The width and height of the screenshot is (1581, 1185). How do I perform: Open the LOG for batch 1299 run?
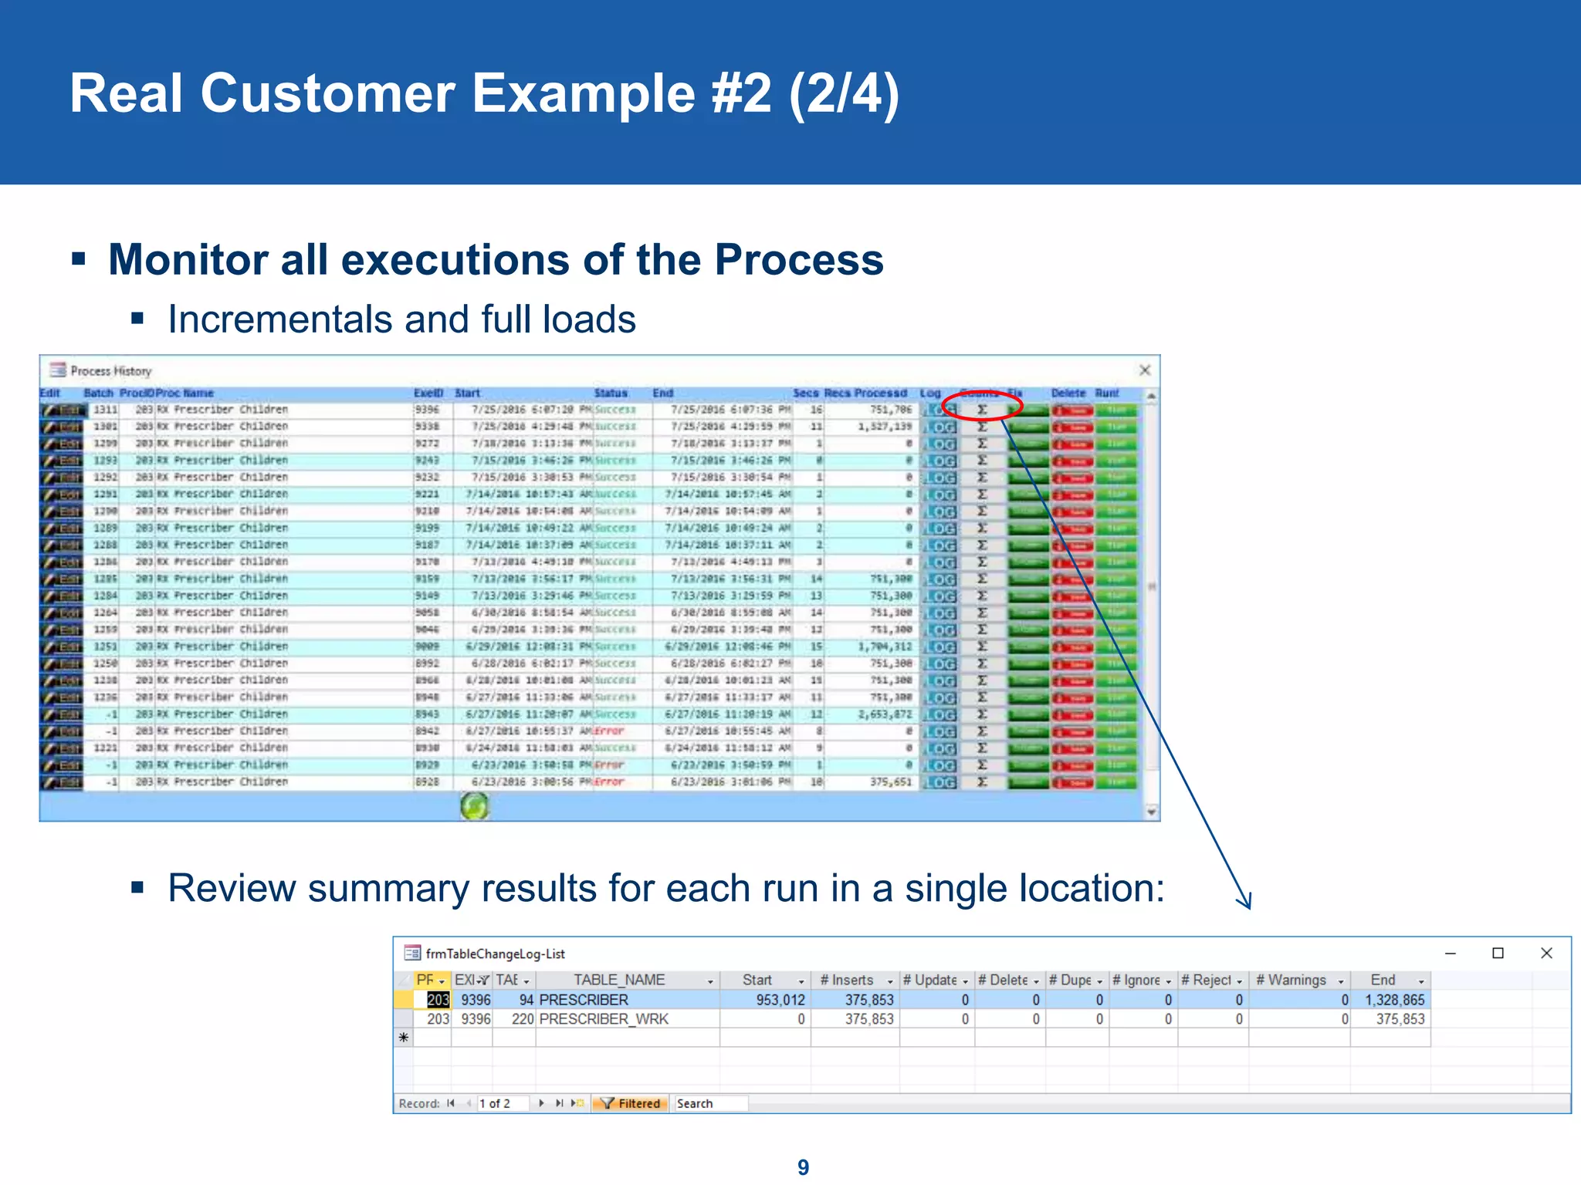pos(940,444)
